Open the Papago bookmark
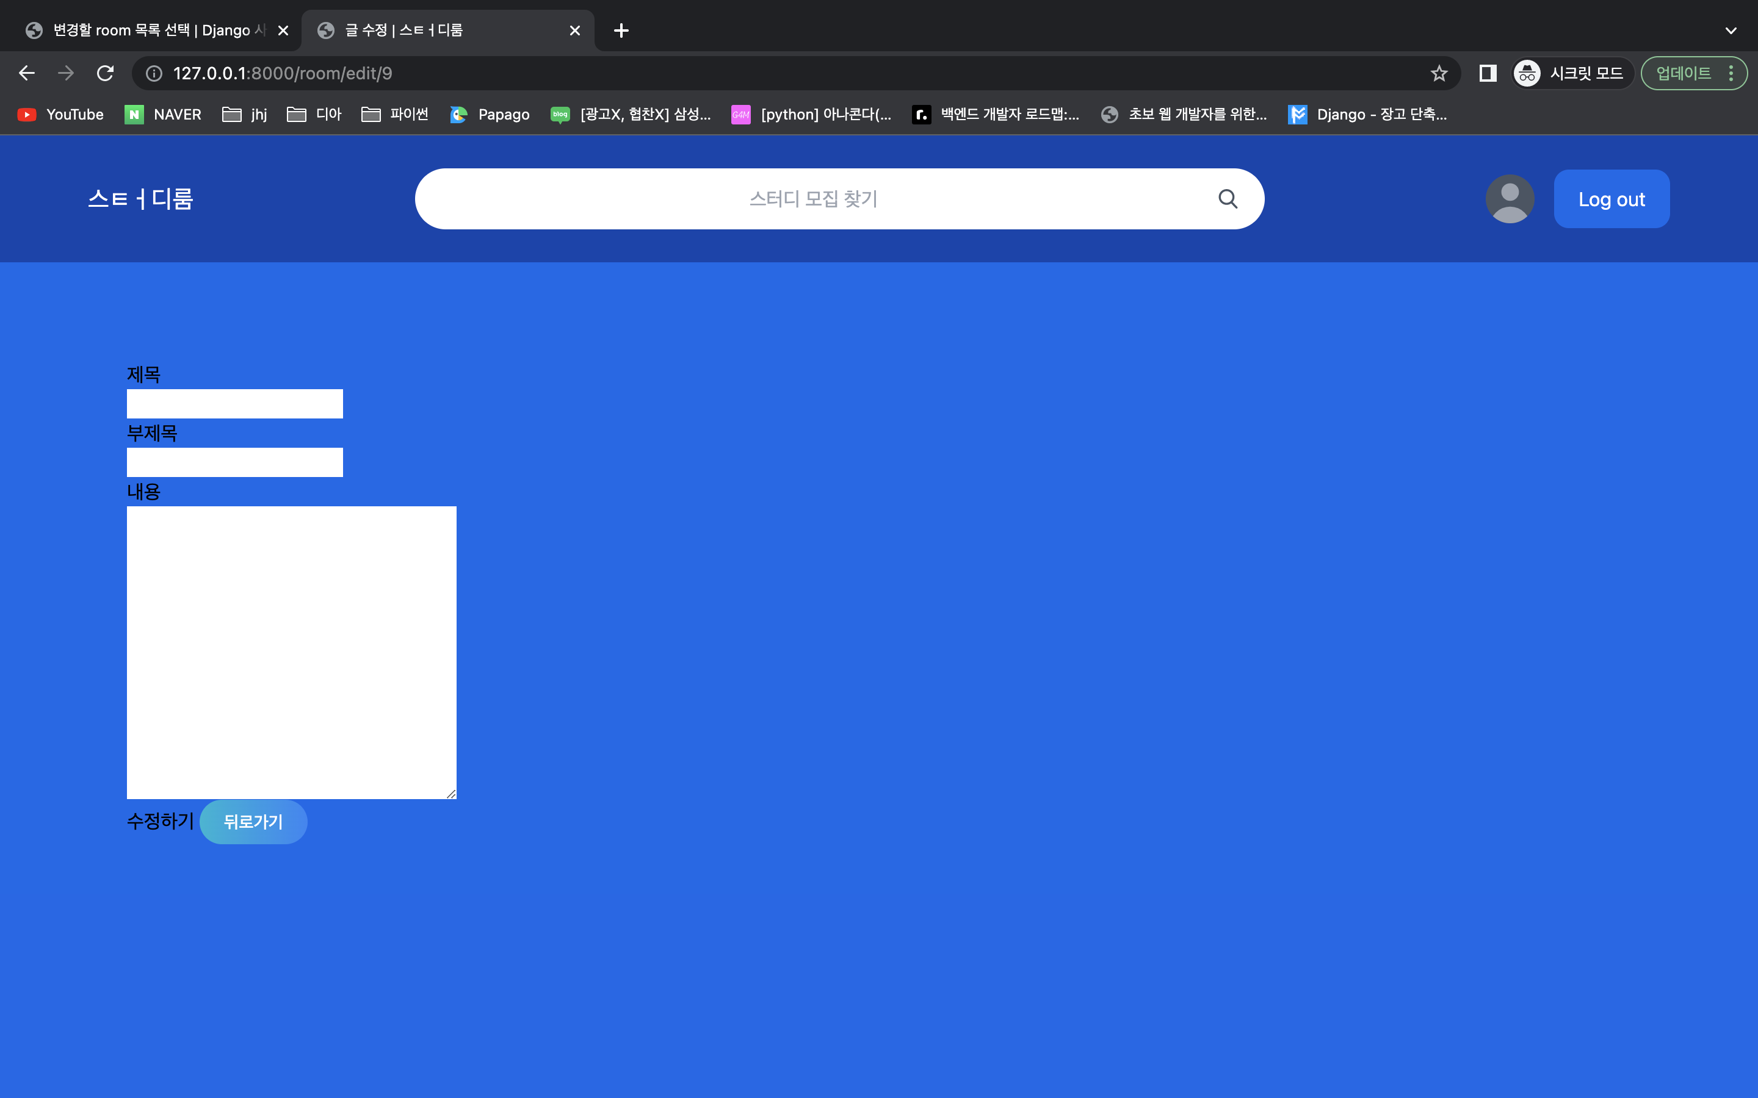This screenshot has height=1098, width=1758. 490,114
